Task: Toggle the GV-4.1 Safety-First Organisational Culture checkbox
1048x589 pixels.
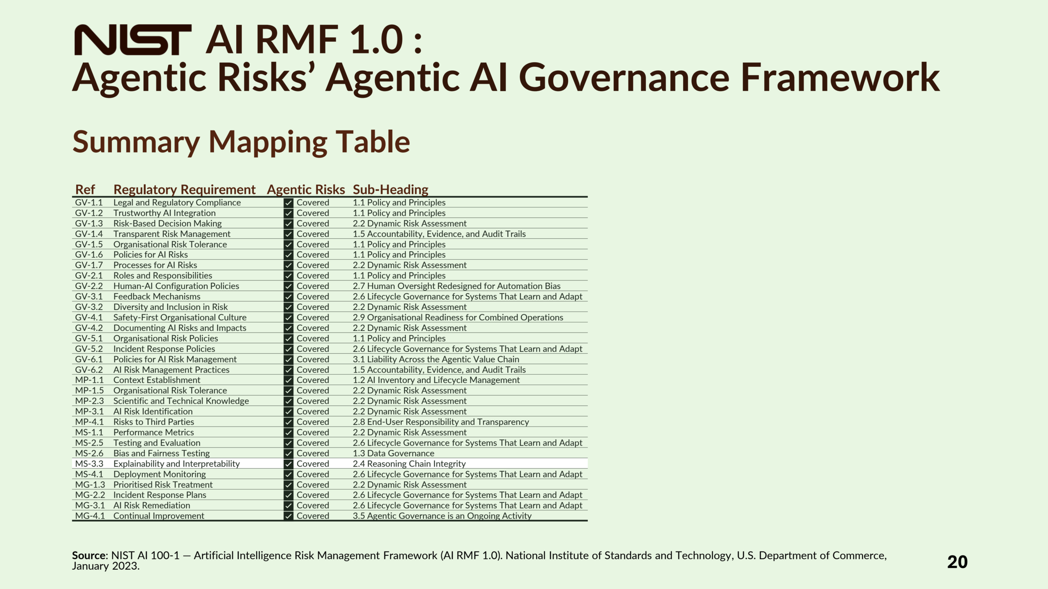Action: [289, 318]
